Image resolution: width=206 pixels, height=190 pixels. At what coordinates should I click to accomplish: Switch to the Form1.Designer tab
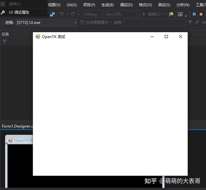coord(17,126)
